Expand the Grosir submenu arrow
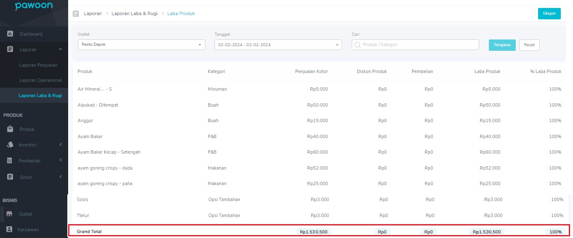This screenshot has height=238, width=573. point(61,177)
